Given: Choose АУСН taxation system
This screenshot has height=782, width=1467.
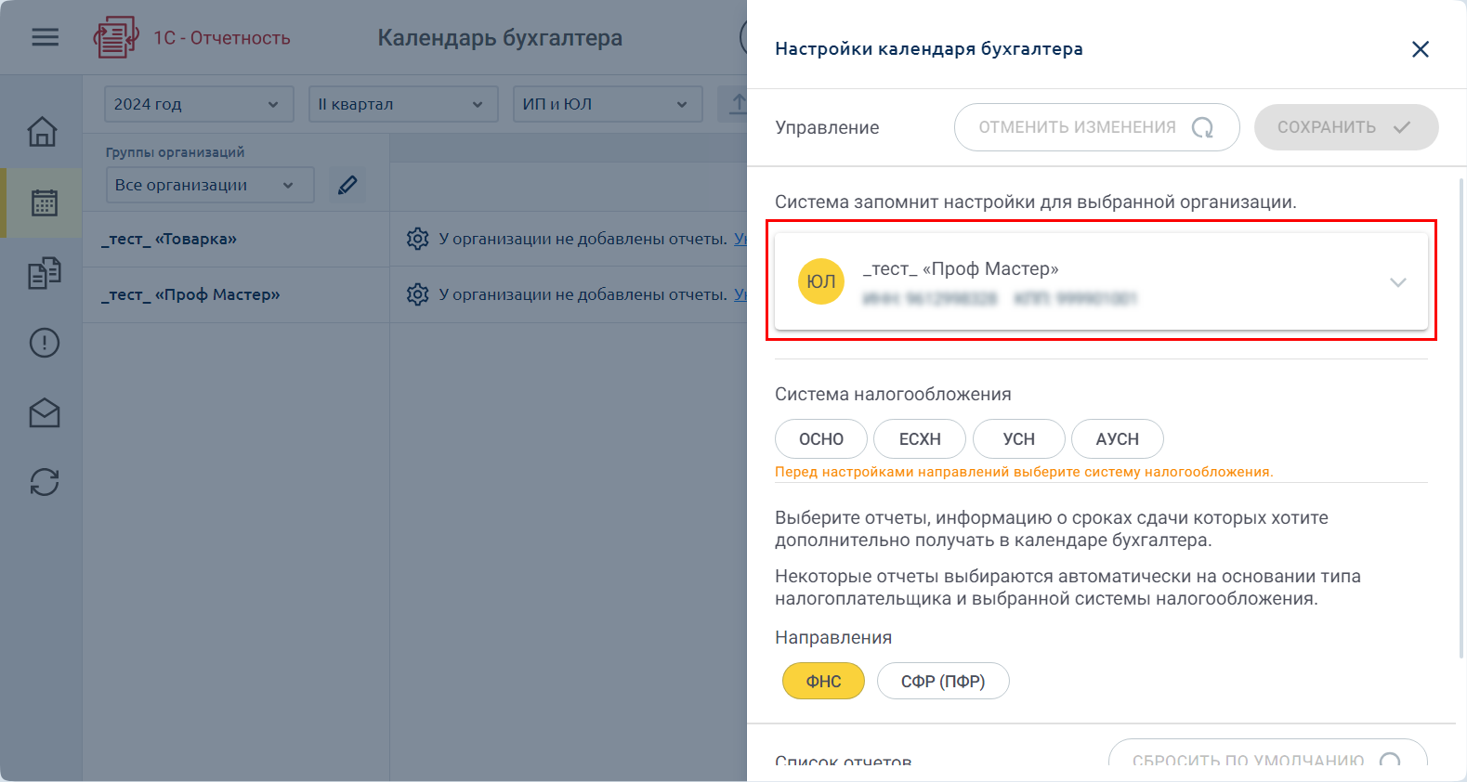Looking at the screenshot, I should click(1117, 439).
